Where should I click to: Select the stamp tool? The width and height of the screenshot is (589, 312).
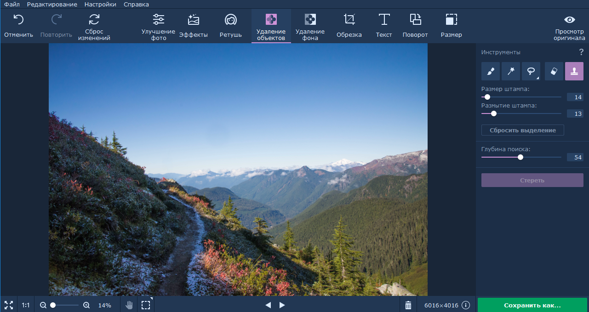pyautogui.click(x=574, y=71)
